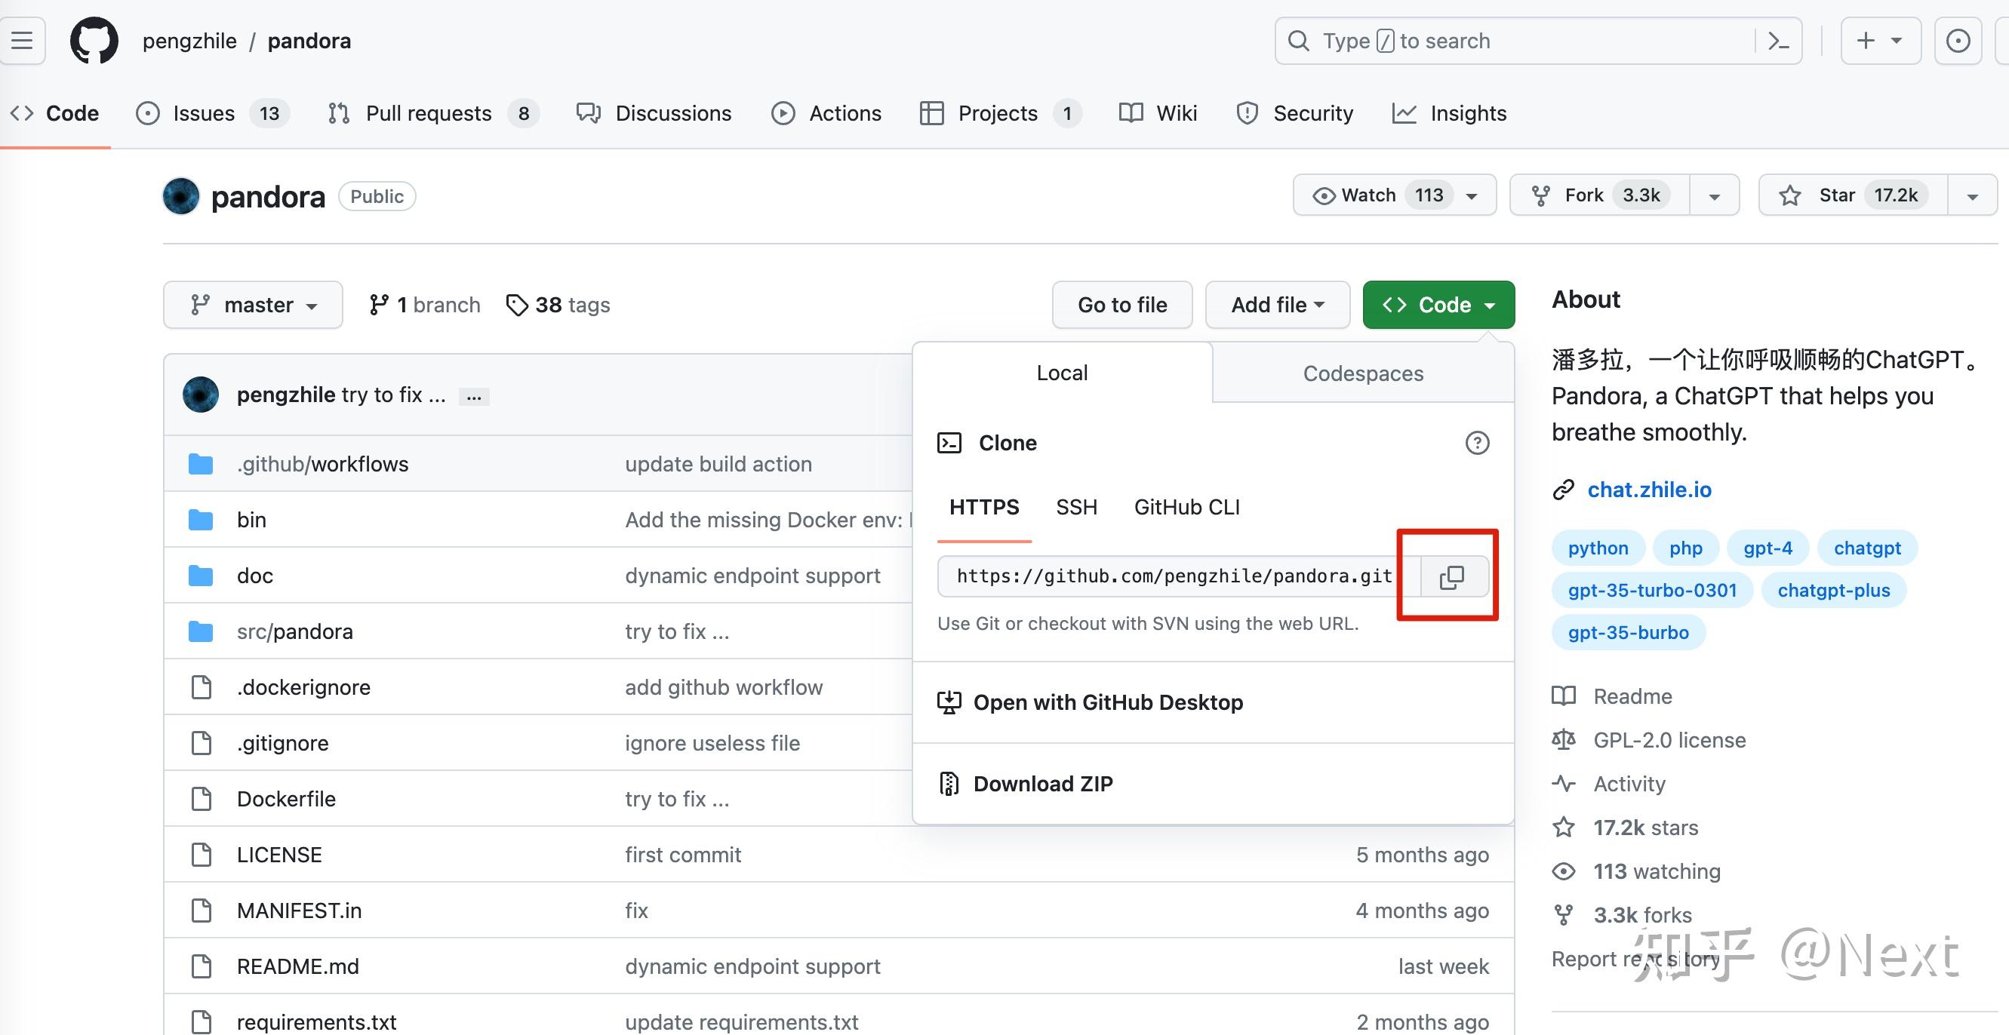Image resolution: width=2009 pixels, height=1035 pixels.
Task: Expand commit message ellipsis button
Action: (473, 396)
